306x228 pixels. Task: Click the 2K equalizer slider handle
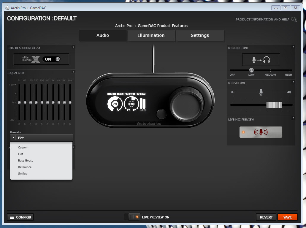click(x=53, y=102)
